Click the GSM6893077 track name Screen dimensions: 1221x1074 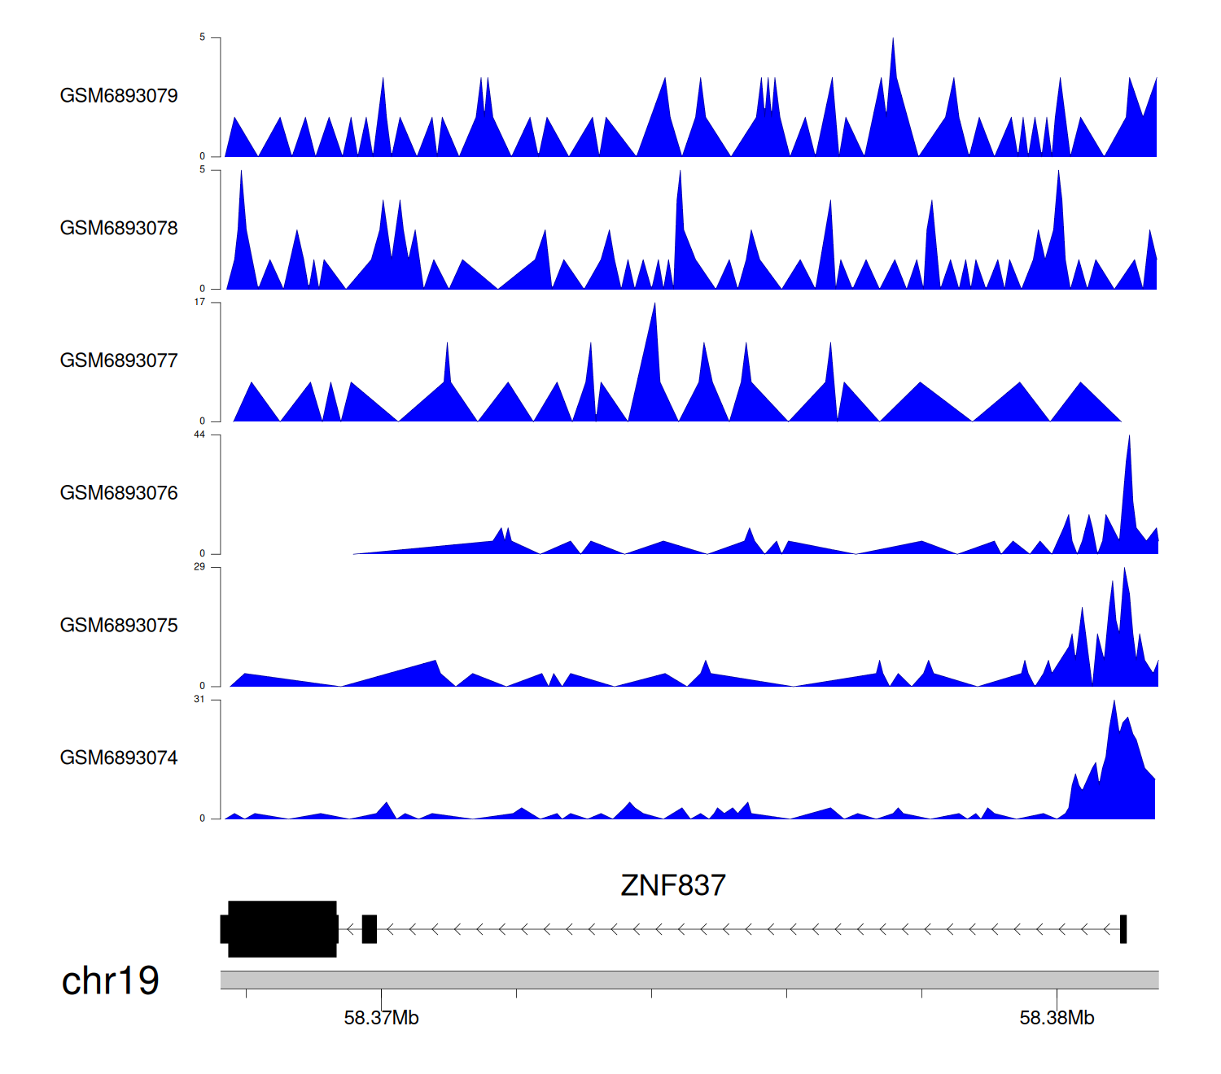pyautogui.click(x=119, y=360)
